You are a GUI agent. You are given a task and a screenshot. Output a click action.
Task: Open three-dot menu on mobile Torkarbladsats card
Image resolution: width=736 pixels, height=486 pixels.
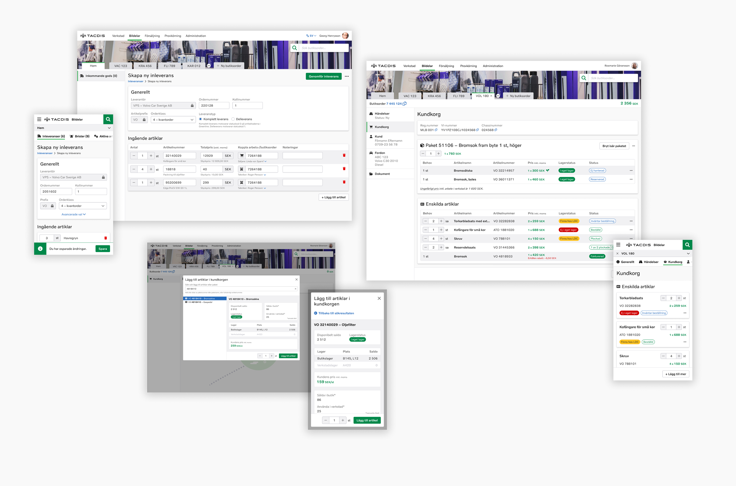pos(685,313)
